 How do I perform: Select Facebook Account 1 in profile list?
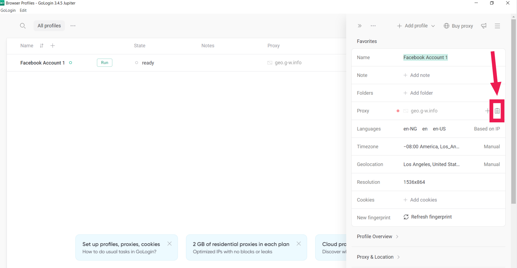click(x=42, y=63)
